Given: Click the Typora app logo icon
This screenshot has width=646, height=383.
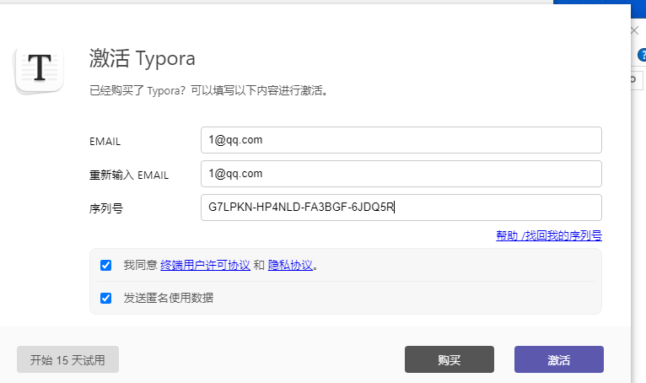Looking at the screenshot, I should [39, 68].
